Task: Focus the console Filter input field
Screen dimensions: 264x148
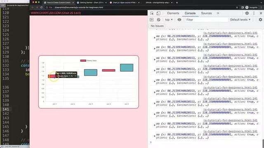Action: 206,20
